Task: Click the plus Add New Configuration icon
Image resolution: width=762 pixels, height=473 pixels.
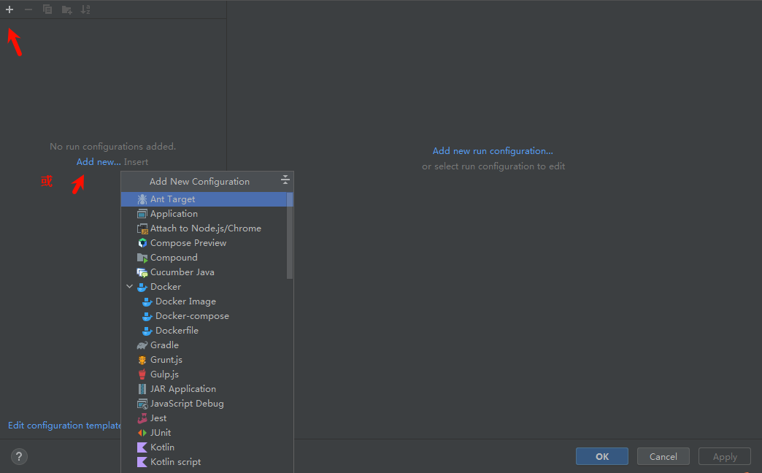Action: tap(9, 9)
